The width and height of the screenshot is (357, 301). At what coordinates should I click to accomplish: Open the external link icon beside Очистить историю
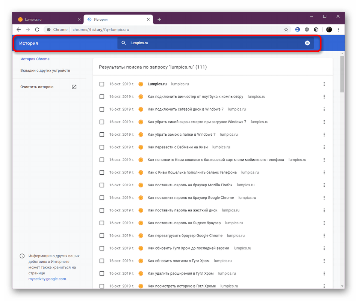click(74, 87)
